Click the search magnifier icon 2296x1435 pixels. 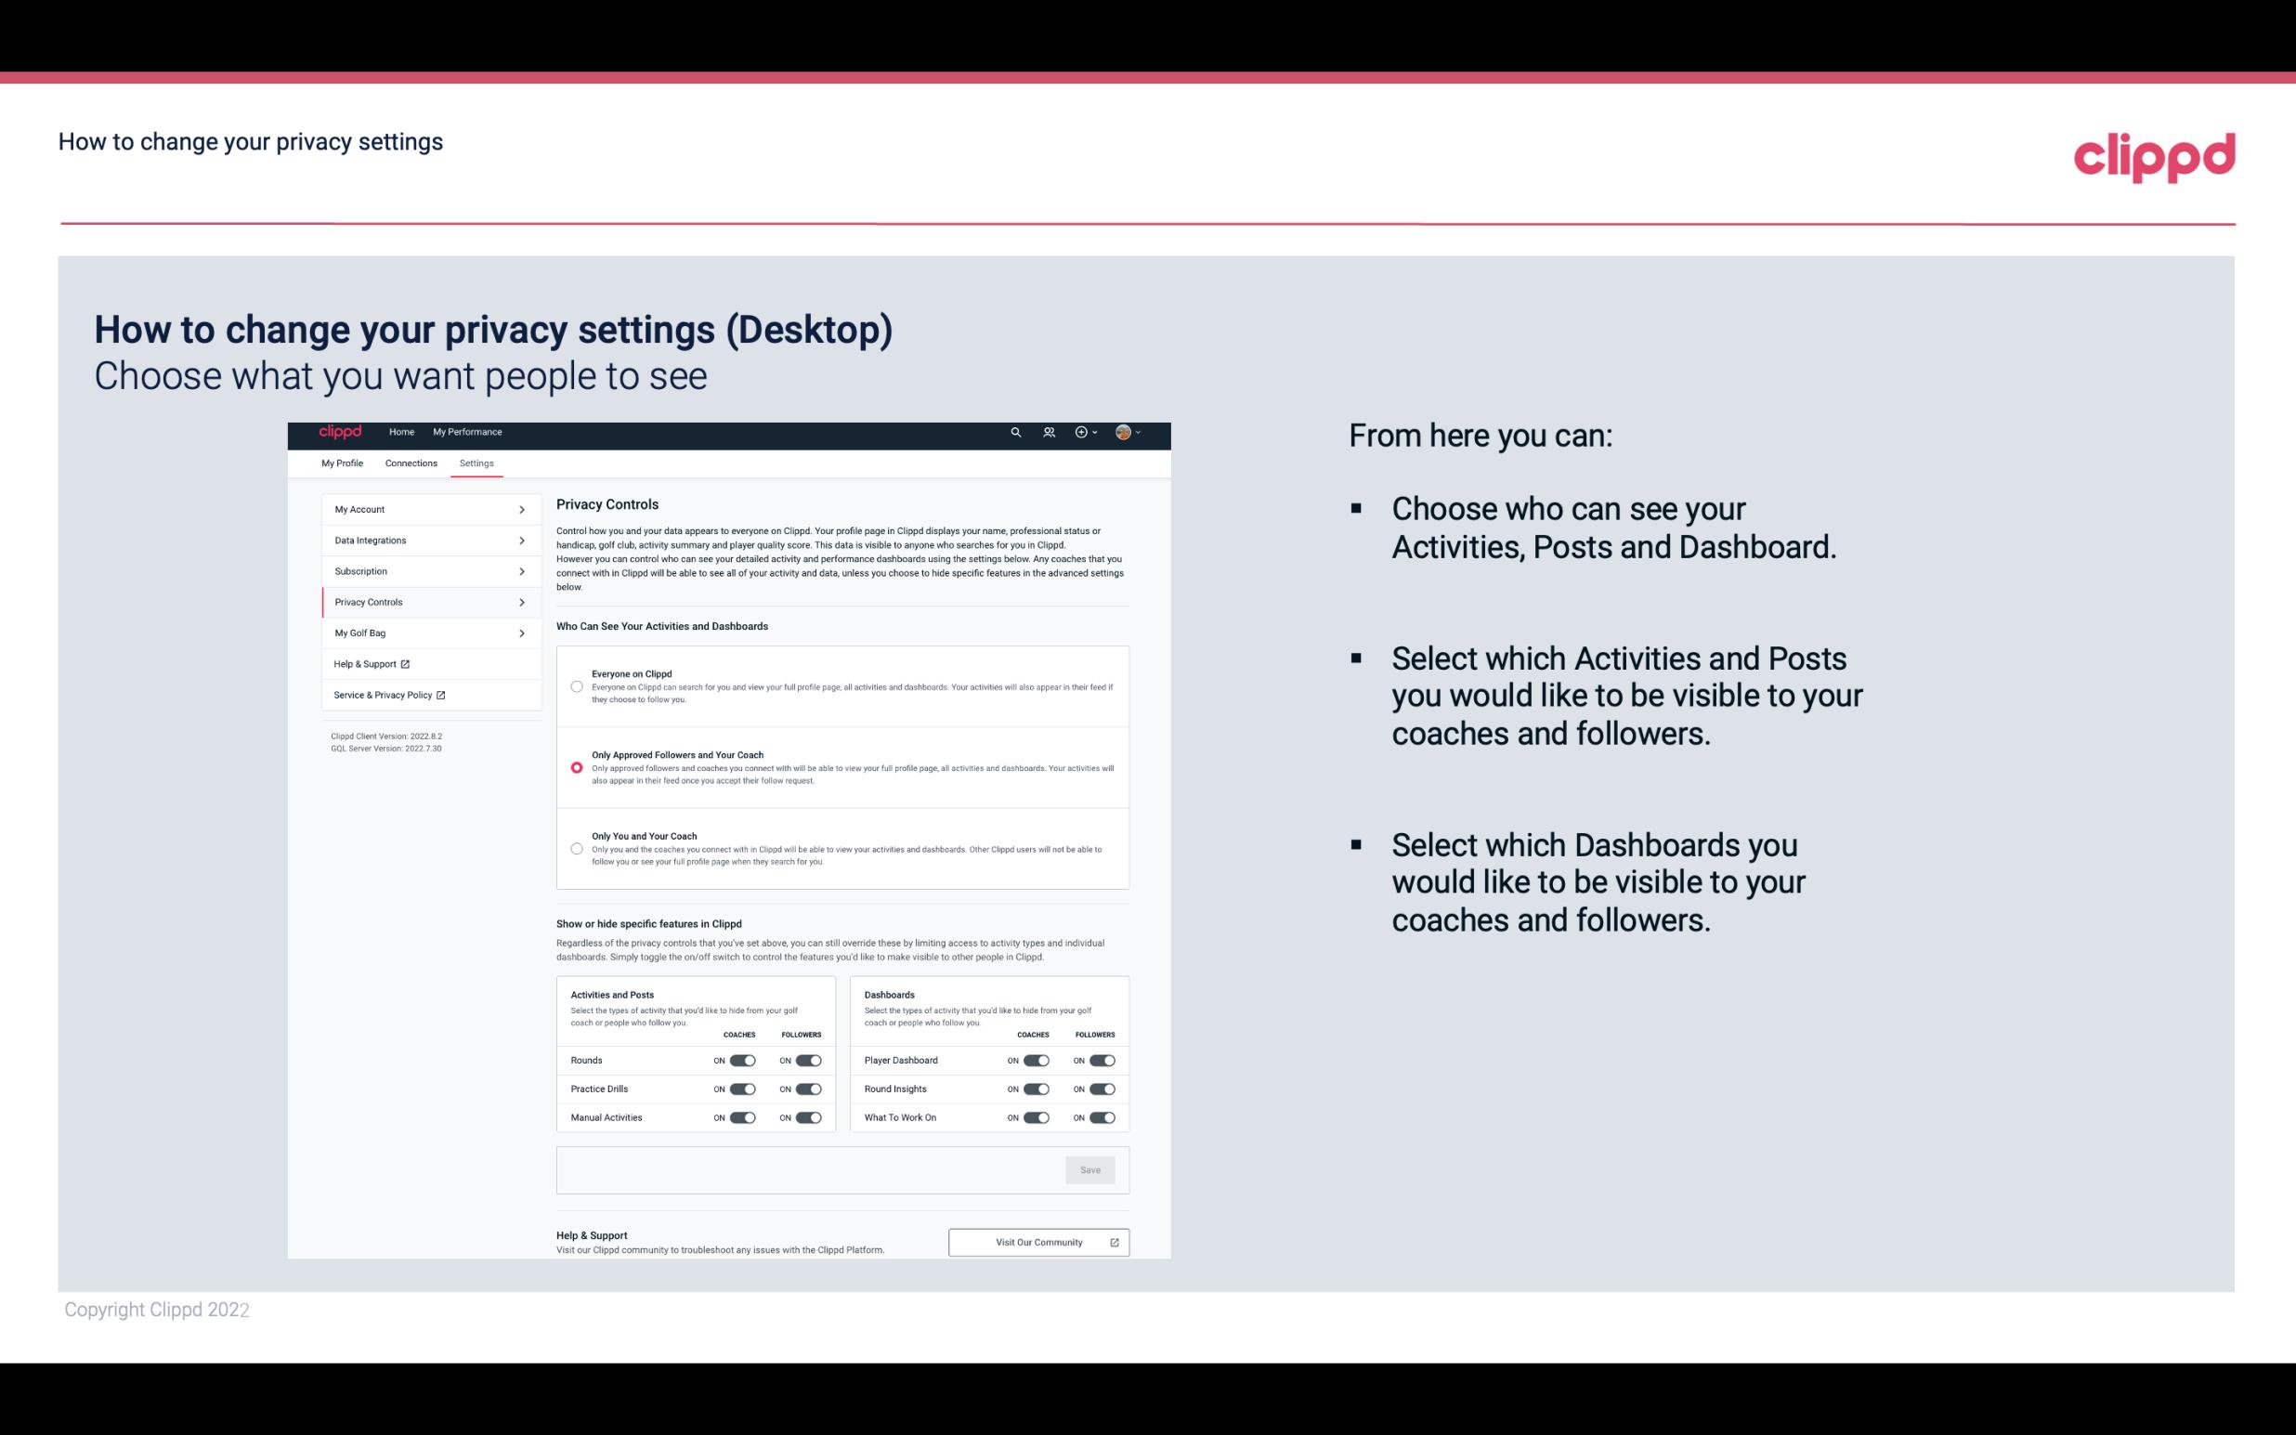1015,433
